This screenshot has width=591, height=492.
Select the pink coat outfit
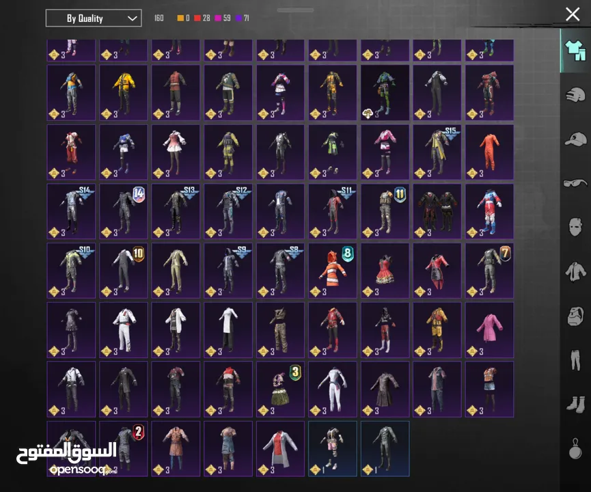pyautogui.click(x=489, y=330)
